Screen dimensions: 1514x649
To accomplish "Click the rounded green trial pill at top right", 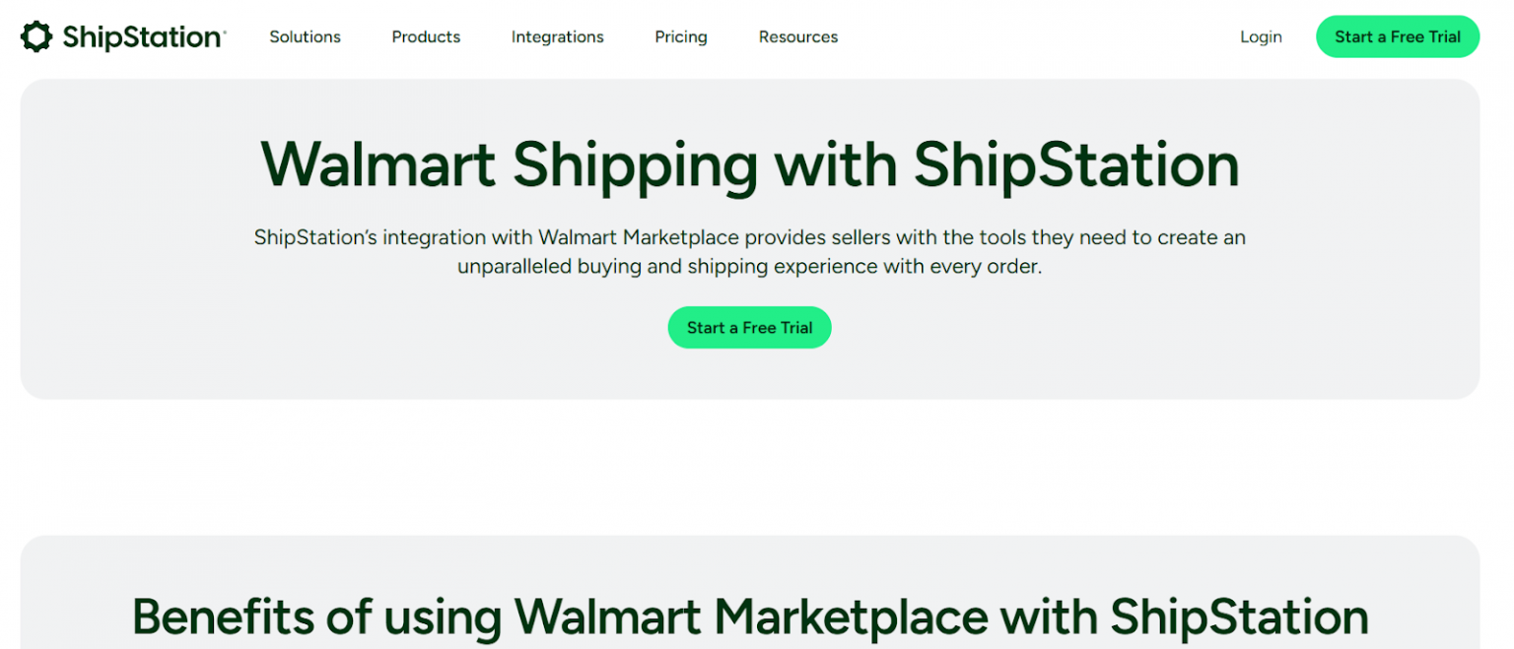I will (1397, 36).
